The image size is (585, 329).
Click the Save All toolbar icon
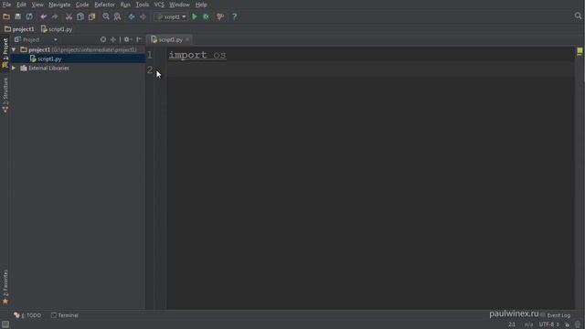[17, 16]
